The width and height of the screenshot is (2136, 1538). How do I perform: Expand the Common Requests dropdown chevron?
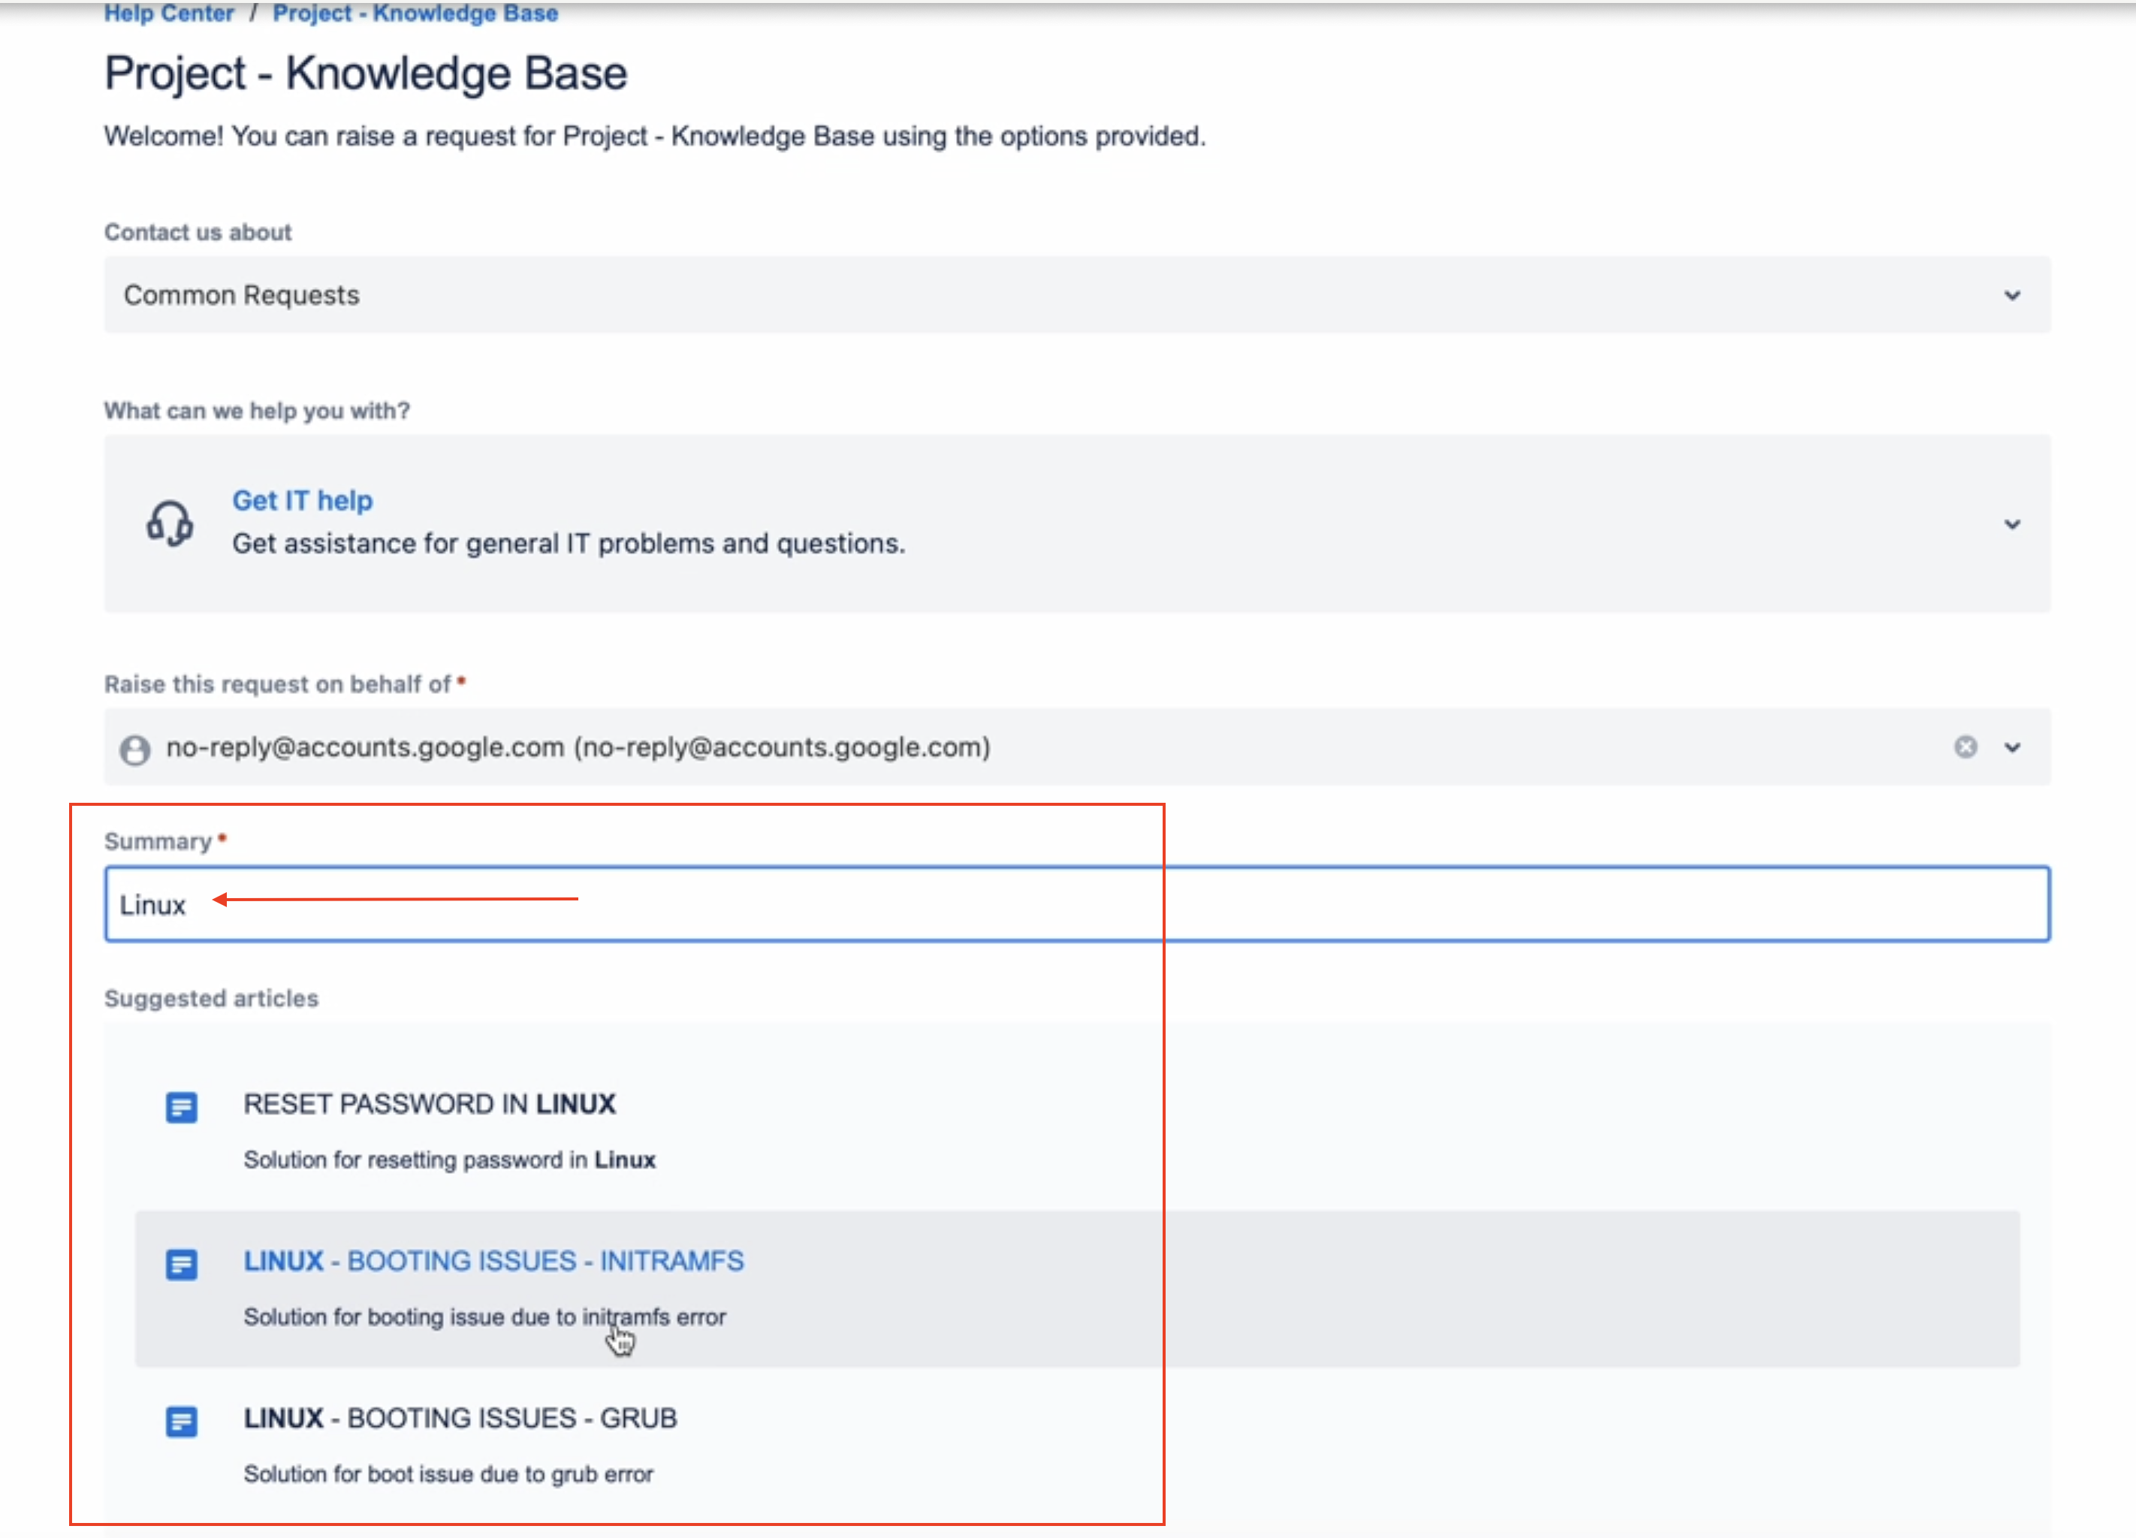click(2011, 296)
